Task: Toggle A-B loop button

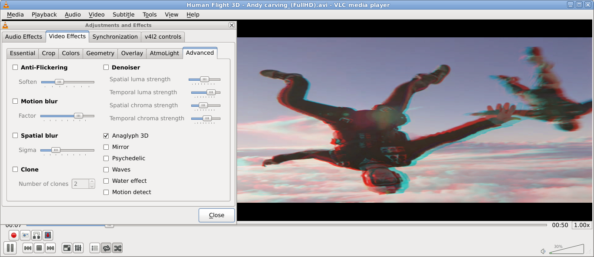Action: [x=37, y=235]
